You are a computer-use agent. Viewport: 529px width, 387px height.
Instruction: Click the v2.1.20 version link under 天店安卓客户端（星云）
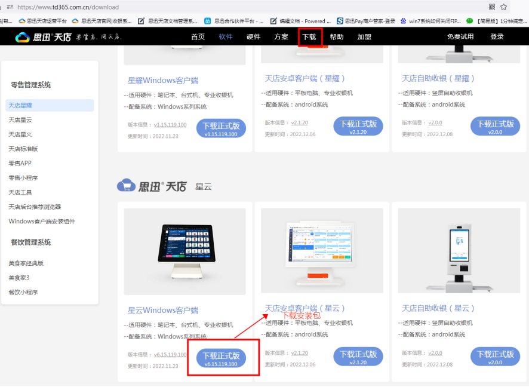click(x=300, y=353)
